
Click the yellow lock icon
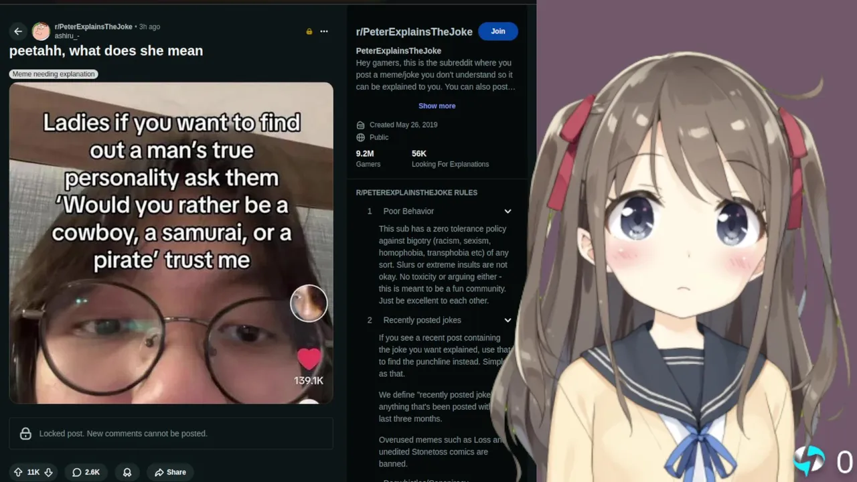(309, 31)
